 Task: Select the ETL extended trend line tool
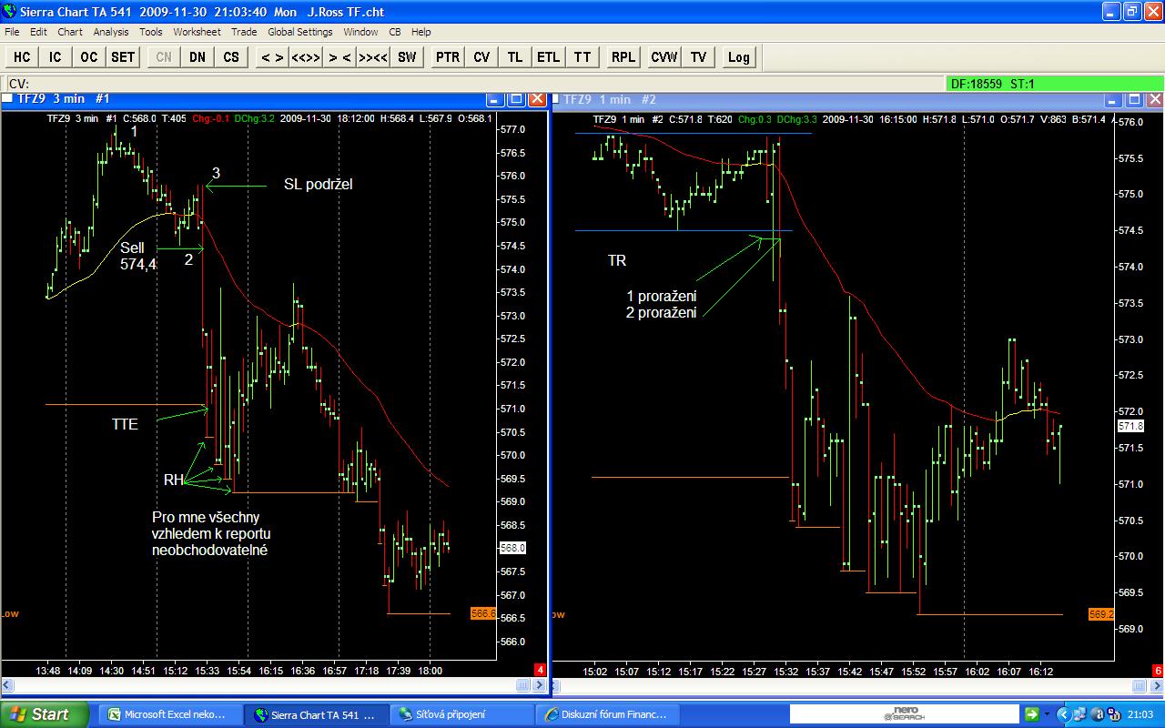(x=549, y=57)
